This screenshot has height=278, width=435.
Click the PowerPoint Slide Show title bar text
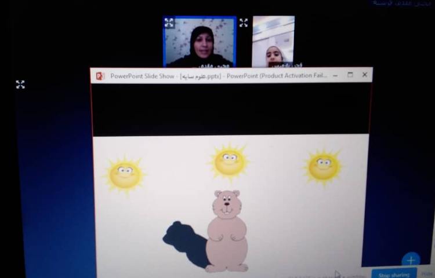(x=219, y=76)
